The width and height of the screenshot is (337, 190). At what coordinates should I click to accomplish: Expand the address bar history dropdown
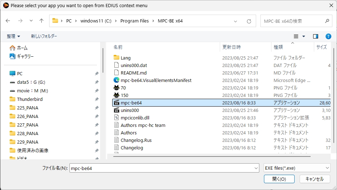click(x=235, y=21)
